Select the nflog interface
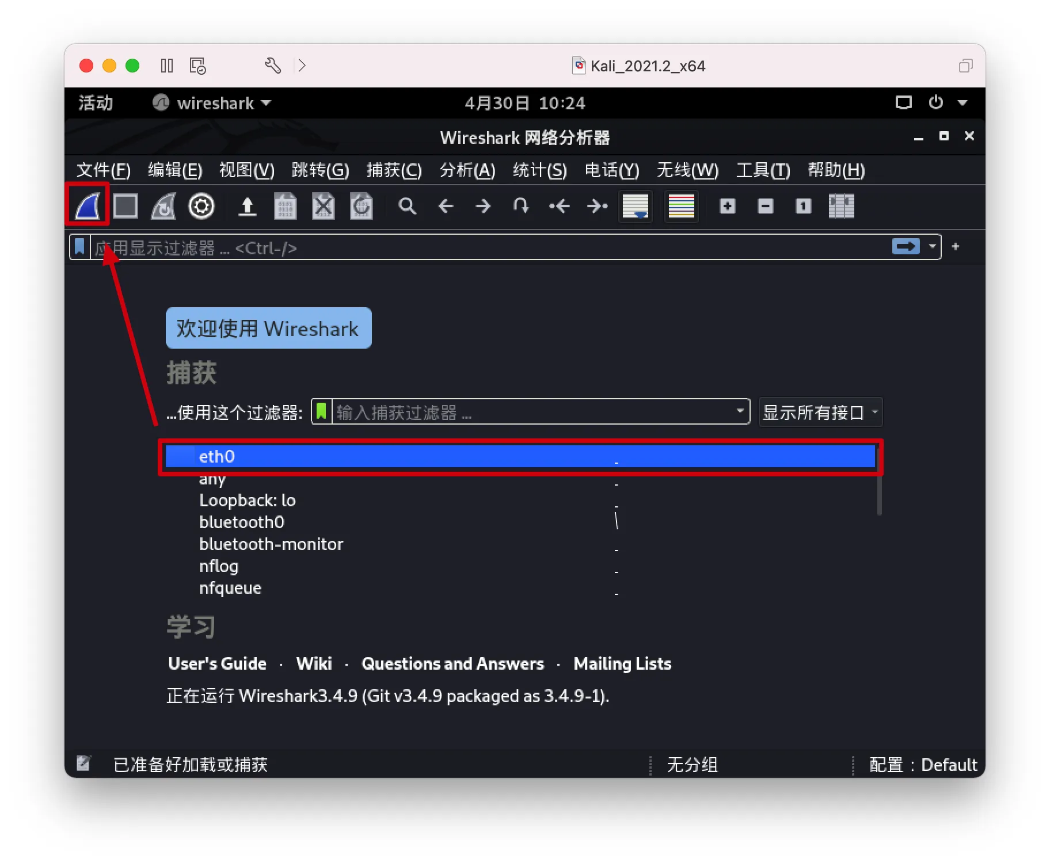The width and height of the screenshot is (1050, 863). 520,566
